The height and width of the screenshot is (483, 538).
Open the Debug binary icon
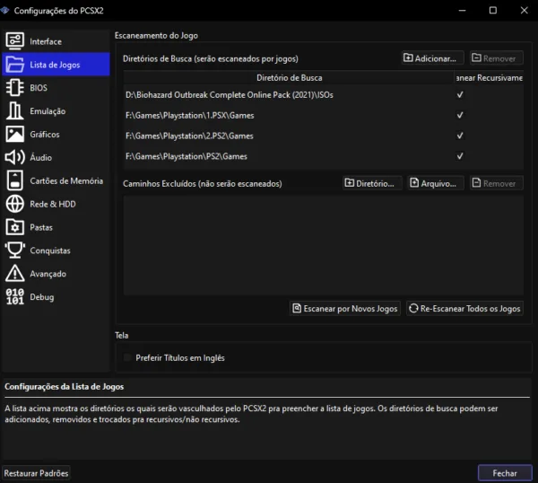pos(14,297)
